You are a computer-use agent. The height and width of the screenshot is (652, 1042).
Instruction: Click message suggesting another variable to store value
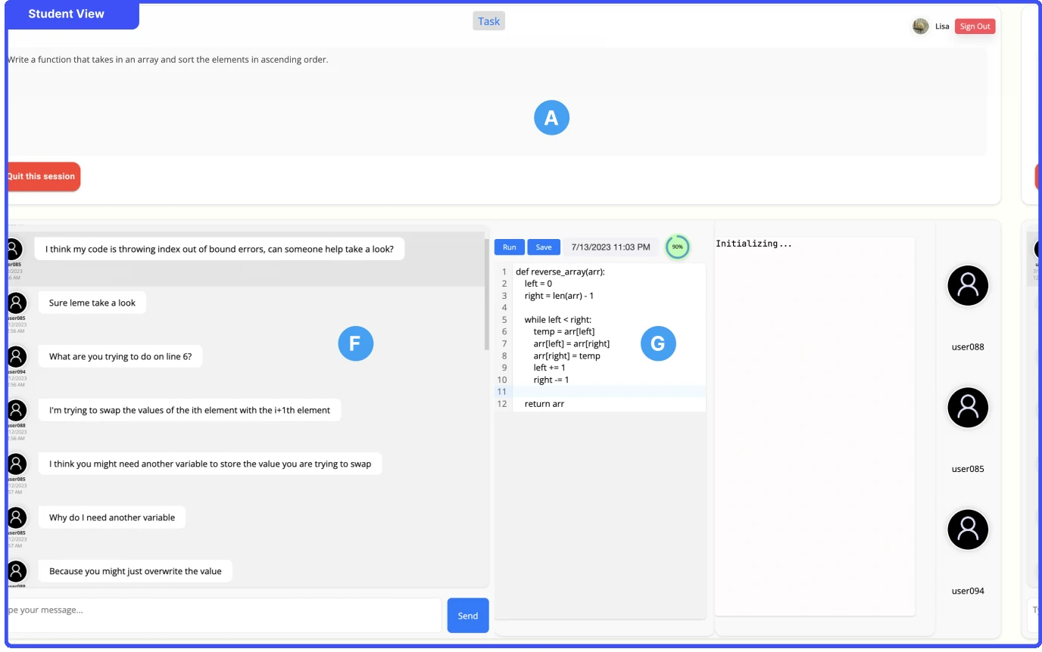tap(210, 464)
